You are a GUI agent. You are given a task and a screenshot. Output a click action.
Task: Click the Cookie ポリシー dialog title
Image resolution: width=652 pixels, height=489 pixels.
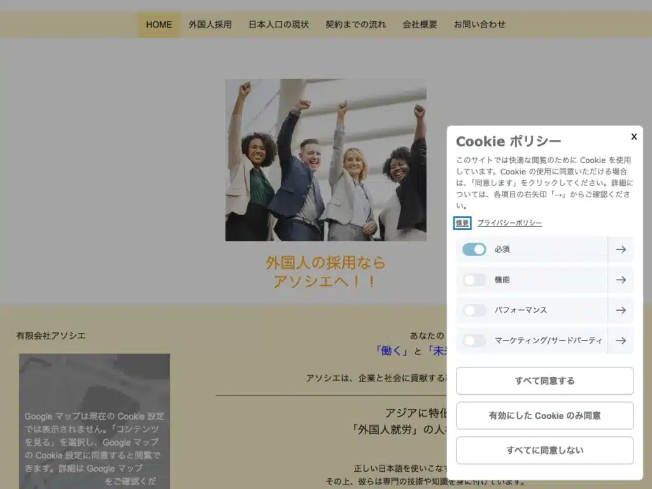(508, 141)
